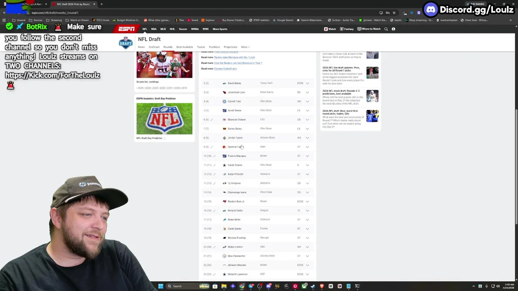Open the NBA menu in ESPN header
518x291 pixels.
[154, 29]
